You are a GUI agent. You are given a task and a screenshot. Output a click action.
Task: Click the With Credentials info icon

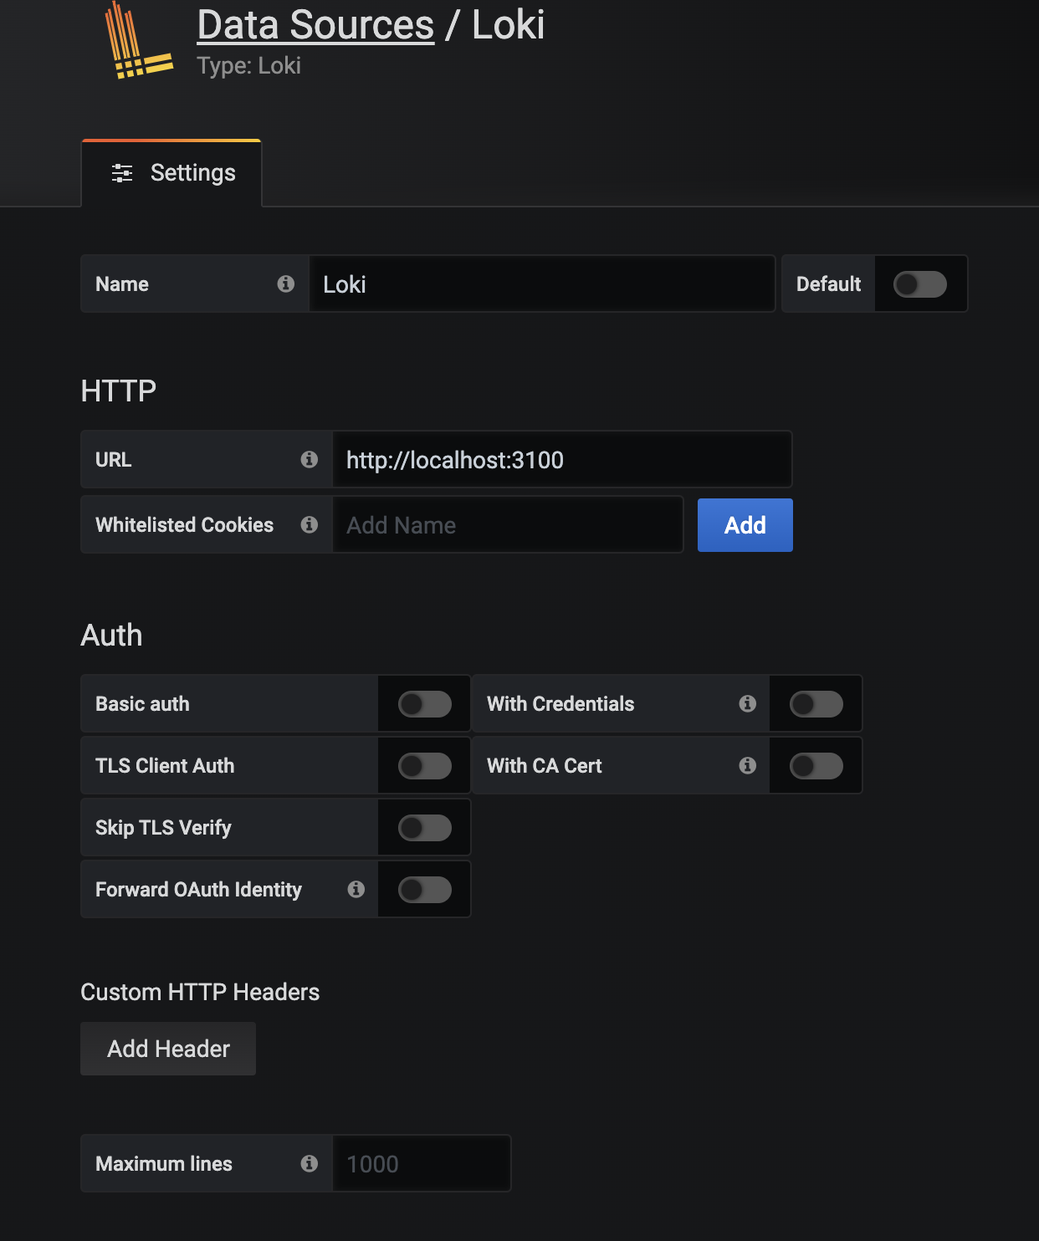click(748, 703)
